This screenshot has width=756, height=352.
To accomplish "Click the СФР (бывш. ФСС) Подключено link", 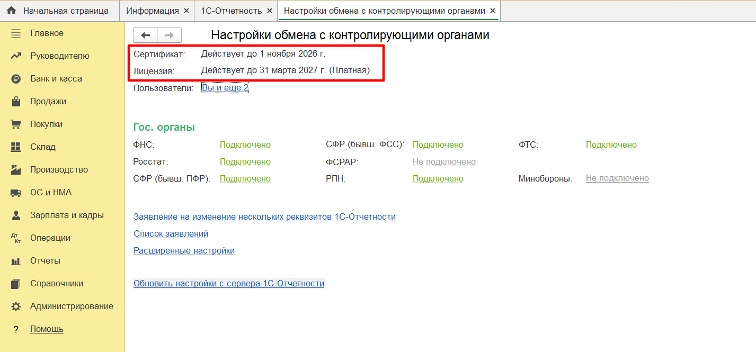I will coord(438,145).
